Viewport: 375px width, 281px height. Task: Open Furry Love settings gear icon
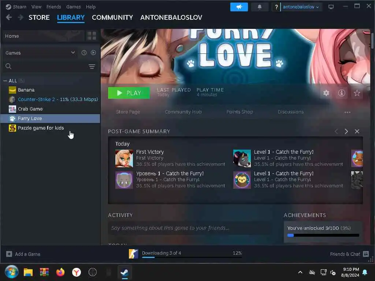326,93
